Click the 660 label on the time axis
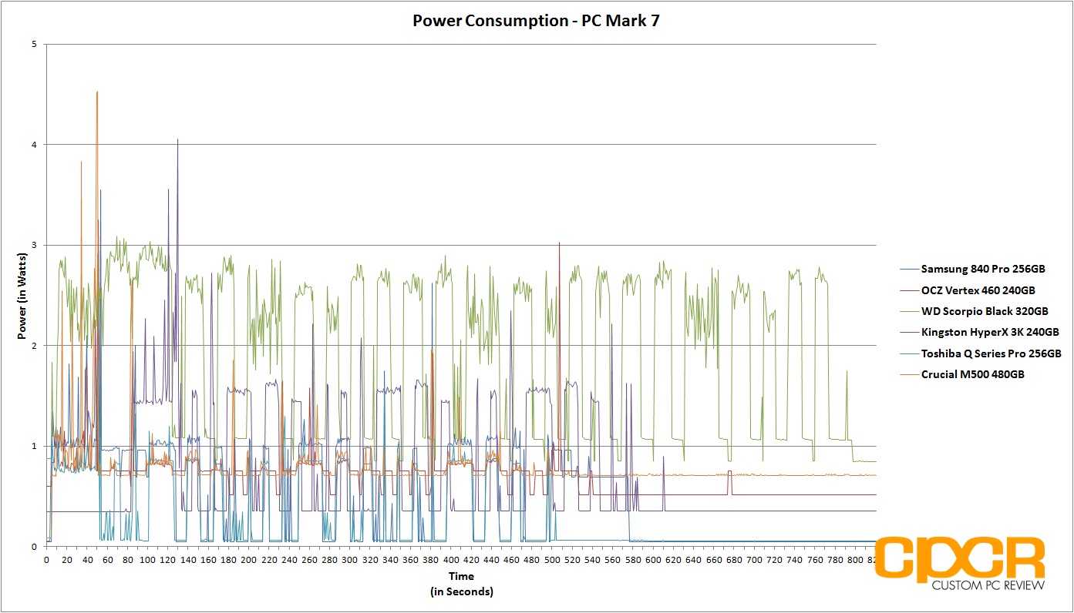The height and width of the screenshot is (613, 1074). pyautogui.click(x=714, y=560)
